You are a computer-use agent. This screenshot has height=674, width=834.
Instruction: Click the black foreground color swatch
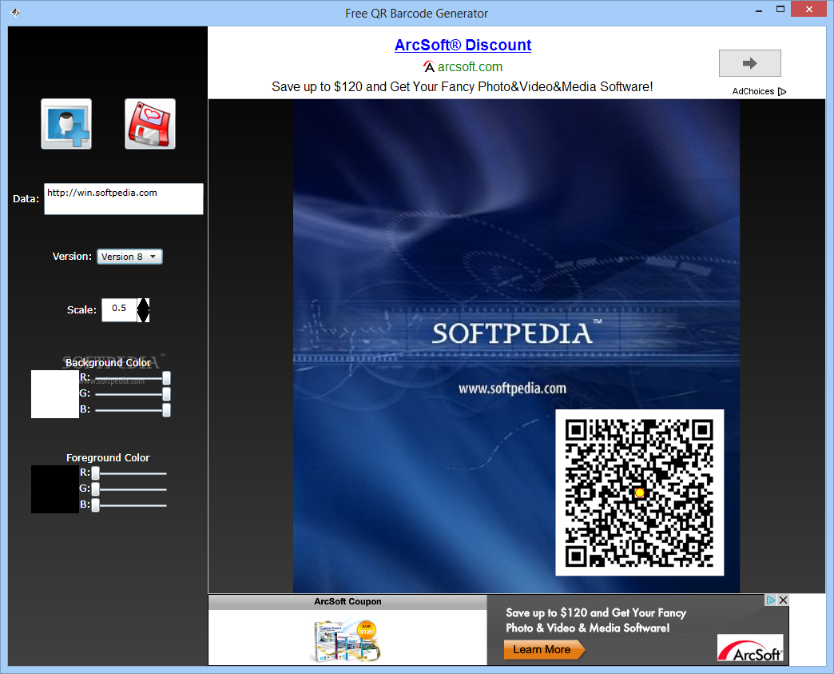click(x=55, y=489)
